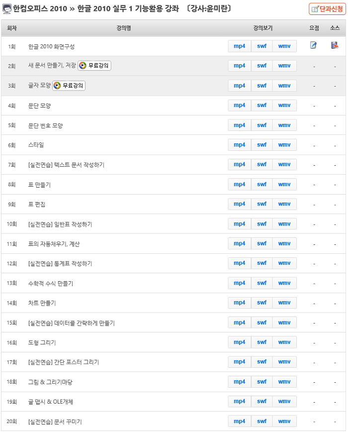Open mp4 for 수학적 수식 만들기

point(239,283)
